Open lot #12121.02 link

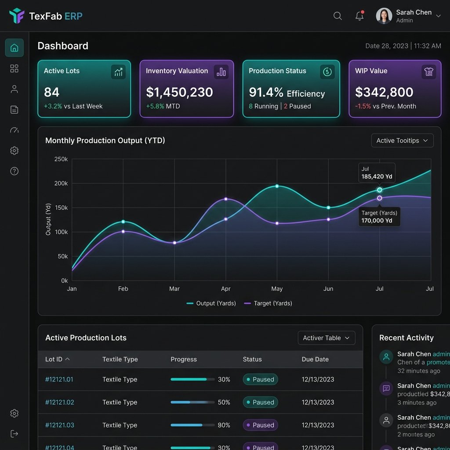pyautogui.click(x=59, y=403)
